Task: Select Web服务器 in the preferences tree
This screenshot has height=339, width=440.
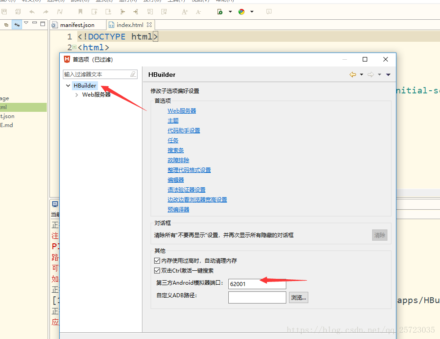Action: (x=96, y=95)
